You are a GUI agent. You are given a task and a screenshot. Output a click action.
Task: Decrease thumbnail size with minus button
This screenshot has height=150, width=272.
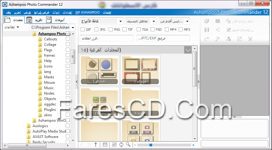point(135,145)
